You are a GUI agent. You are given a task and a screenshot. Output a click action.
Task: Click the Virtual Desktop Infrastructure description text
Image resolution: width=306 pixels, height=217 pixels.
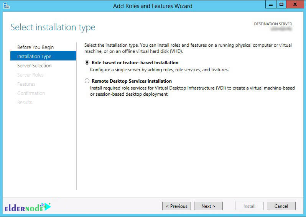click(192, 91)
